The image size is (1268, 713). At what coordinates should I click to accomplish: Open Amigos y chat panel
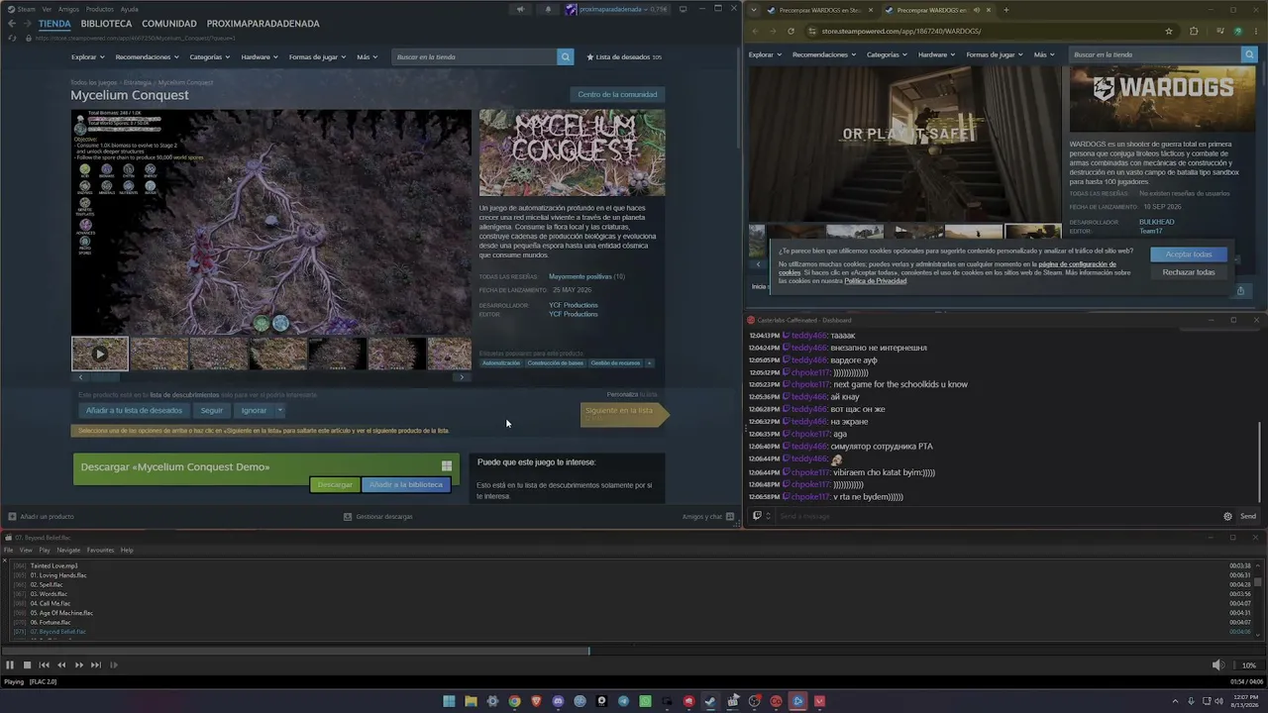708,517
